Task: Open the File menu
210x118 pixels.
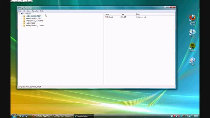Action: [x=20, y=11]
